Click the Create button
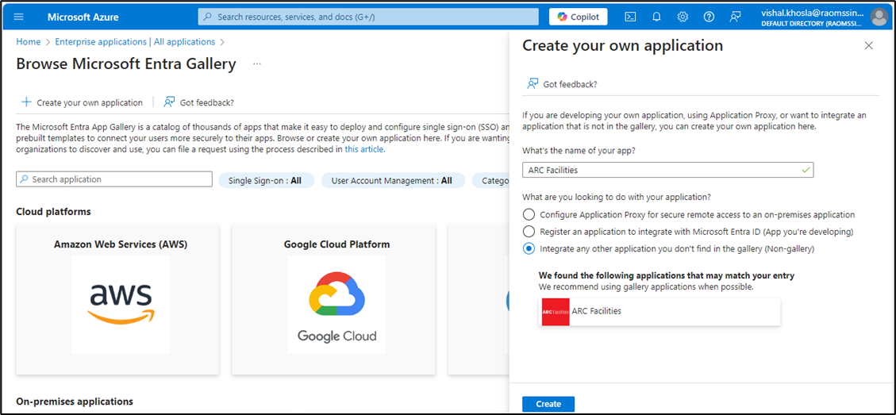Viewport: 896px width, 415px height. [548, 404]
